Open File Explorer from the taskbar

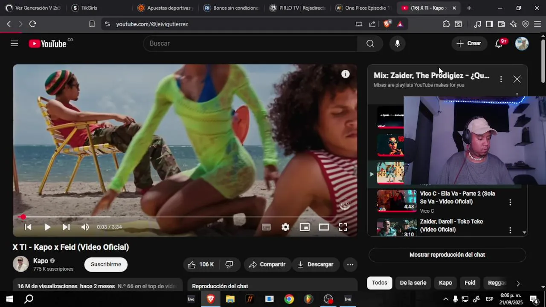click(230, 299)
